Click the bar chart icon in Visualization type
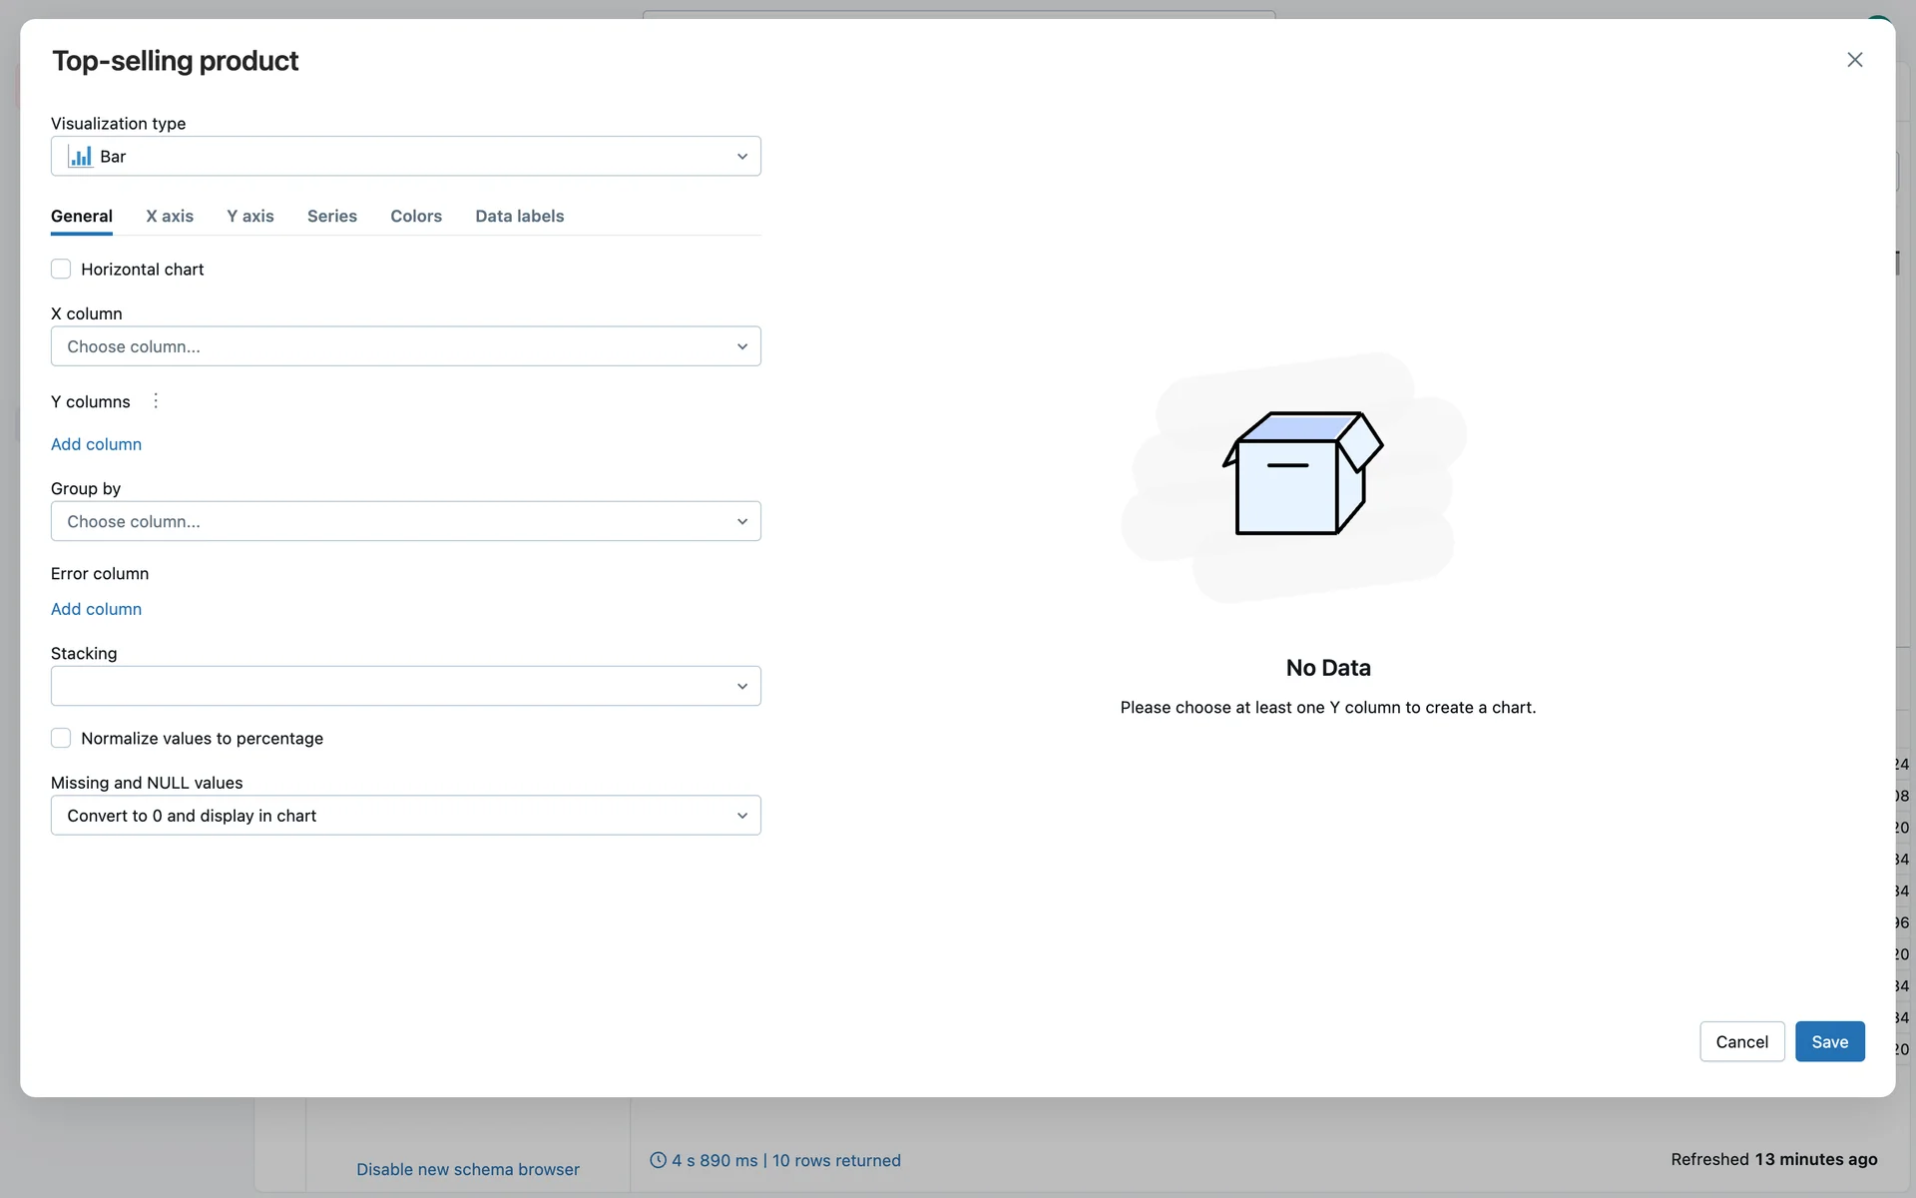This screenshot has width=1916, height=1198. tap(80, 157)
